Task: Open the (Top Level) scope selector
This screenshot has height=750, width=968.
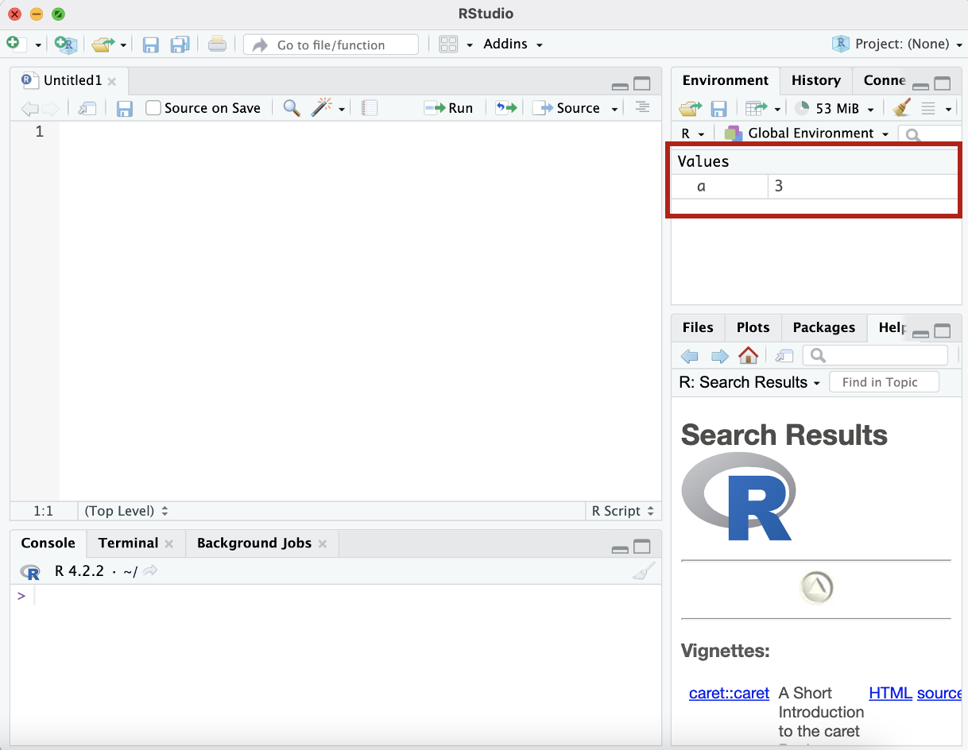Action: pyautogui.click(x=126, y=511)
